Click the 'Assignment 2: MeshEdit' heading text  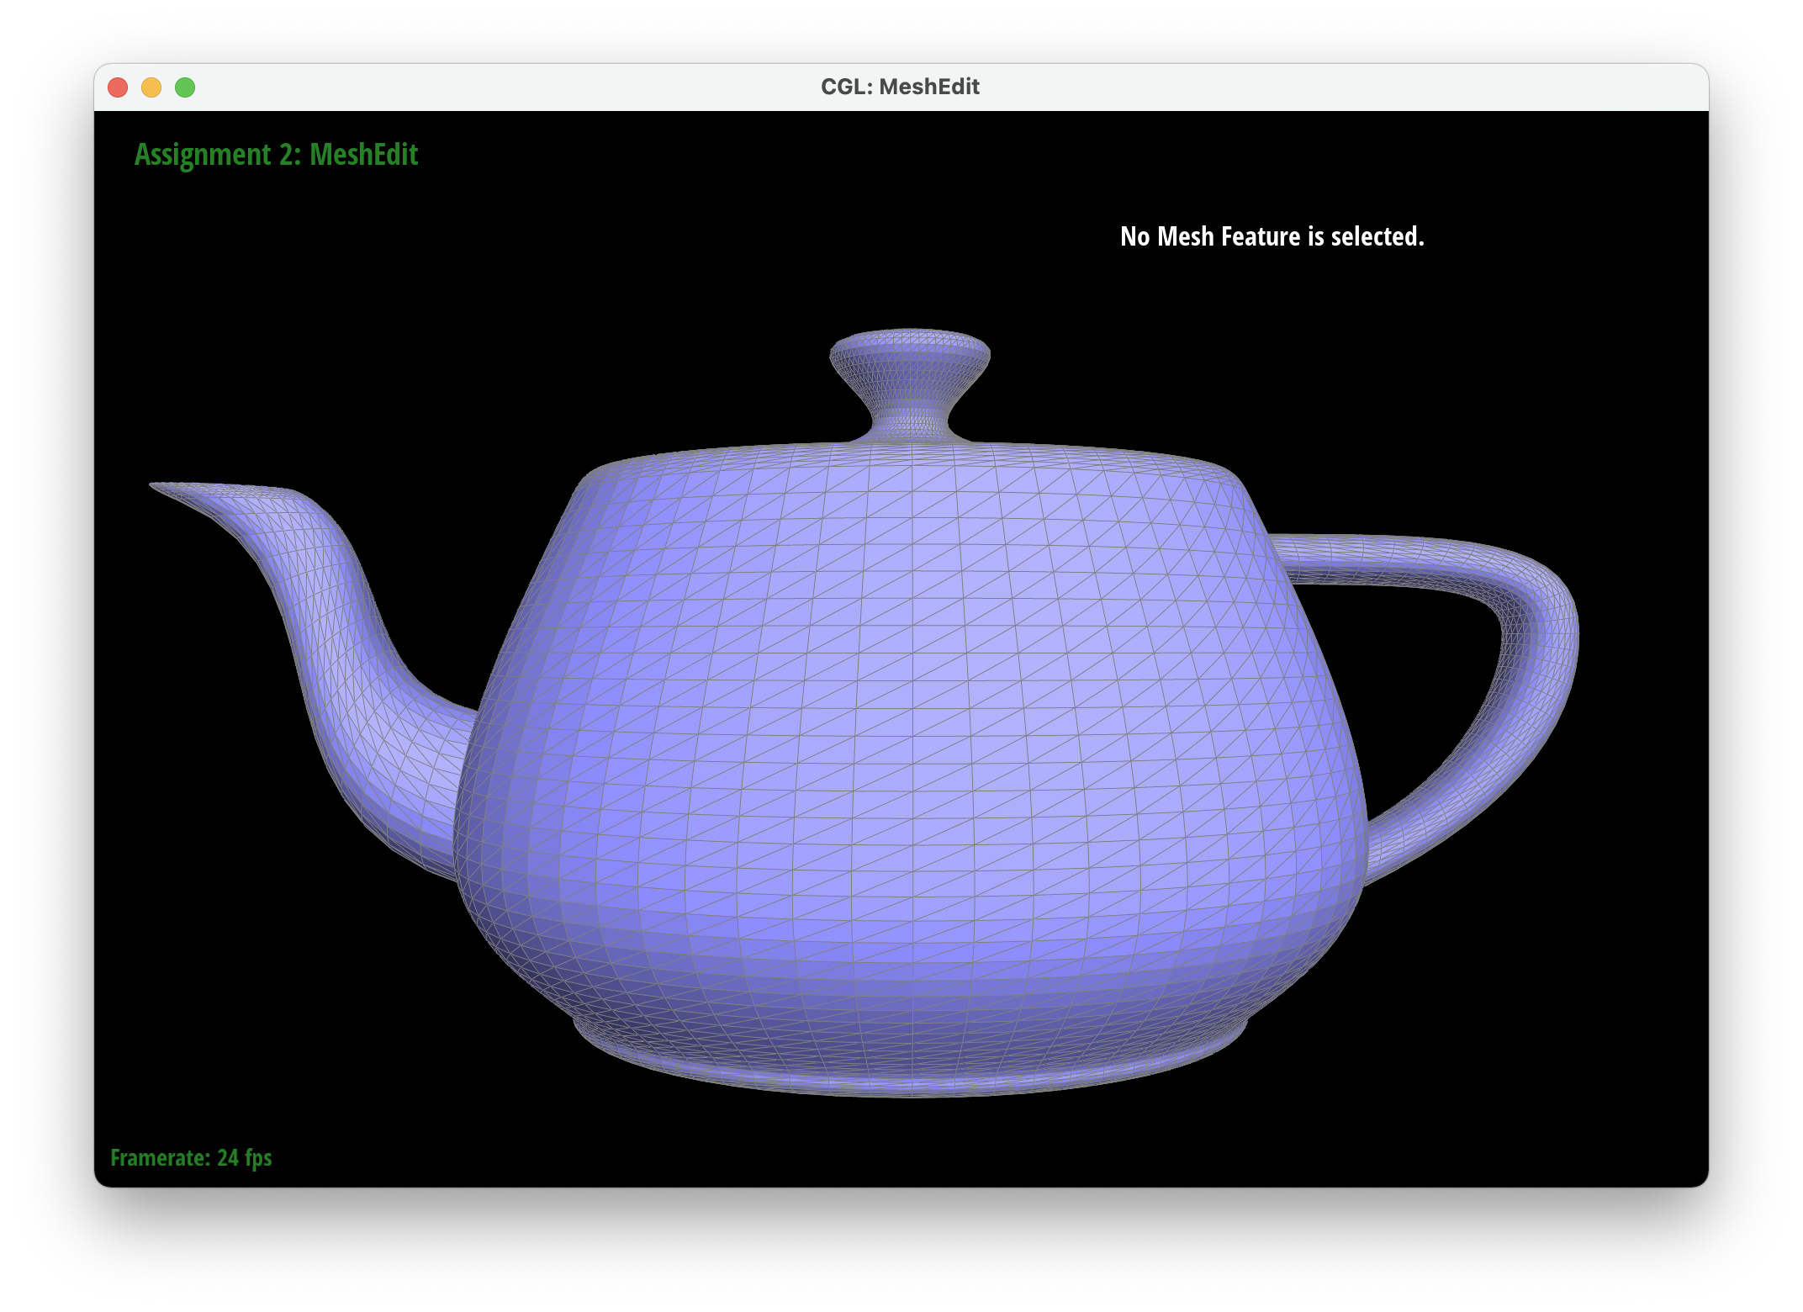click(x=276, y=155)
